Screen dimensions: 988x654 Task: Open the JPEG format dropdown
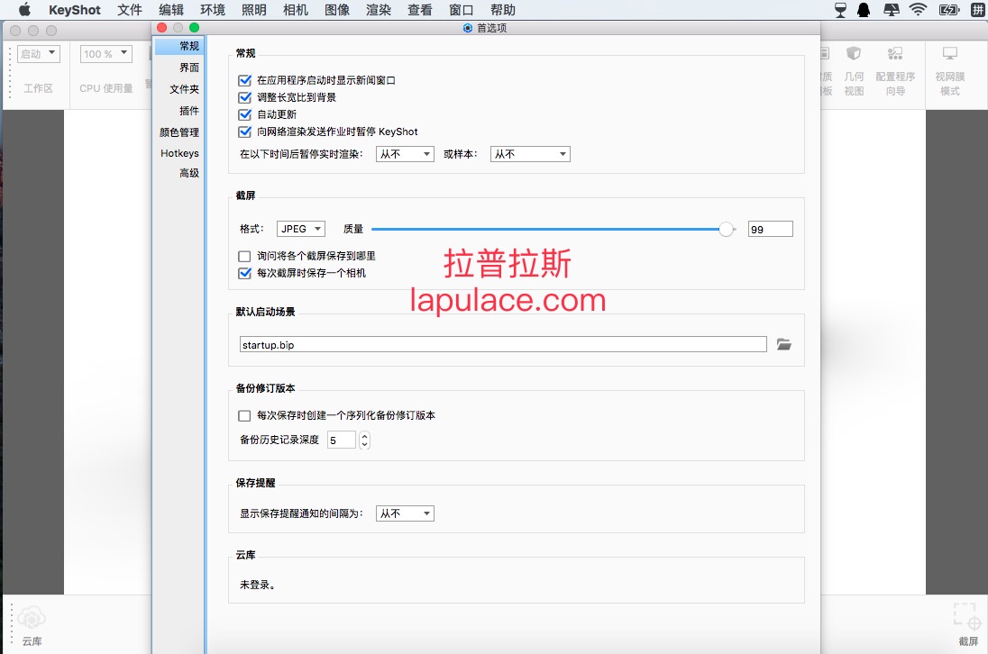301,229
